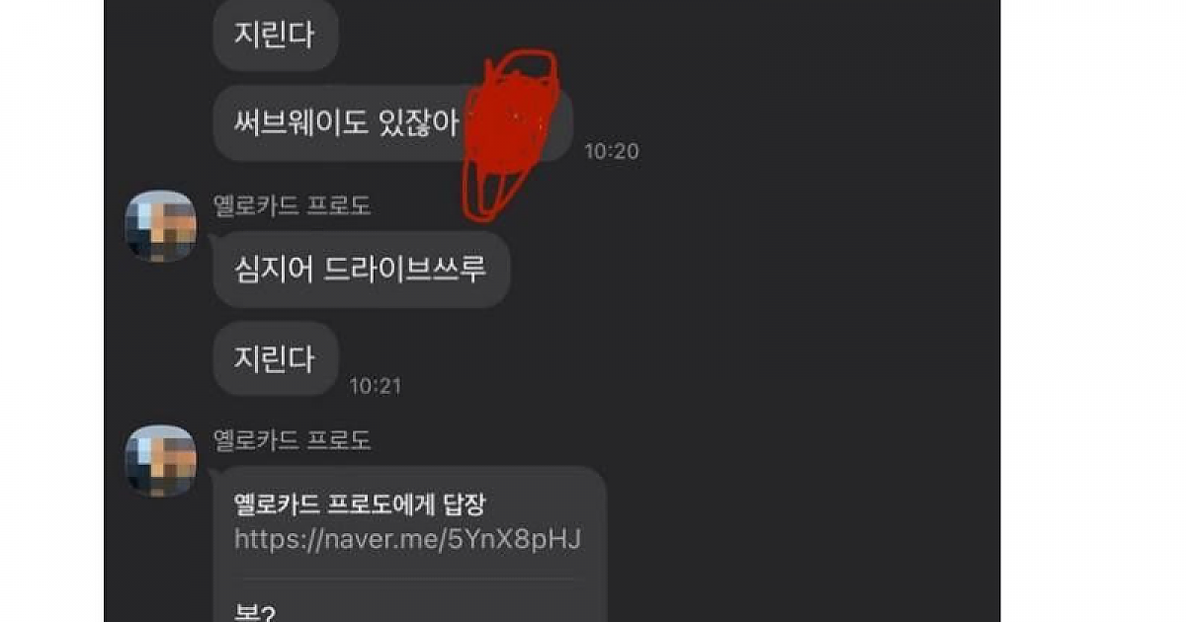Select the '써브웨이도 있잖아' message text
This screenshot has width=1186, height=622.
[347, 123]
